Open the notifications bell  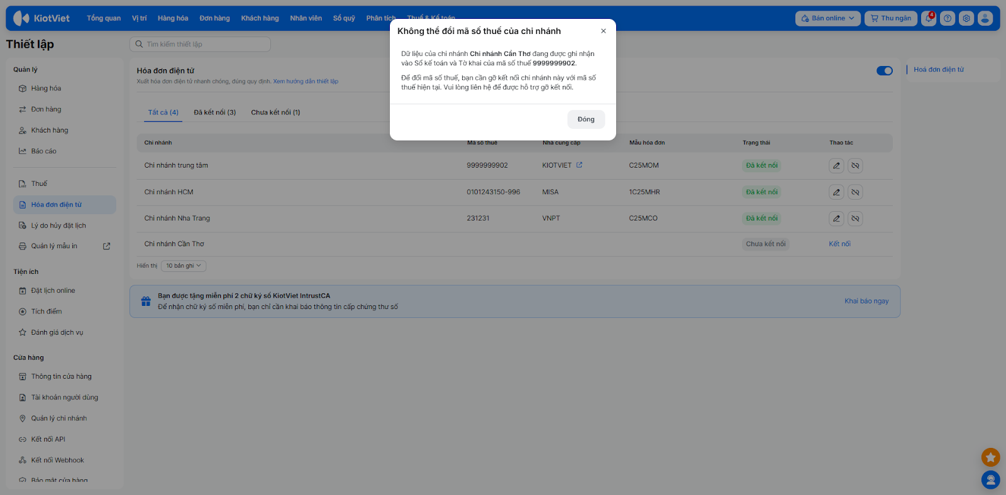point(929,18)
